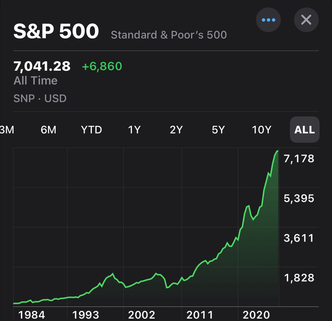
Task: Tap the 2002 x-axis label
Action: pos(141,315)
